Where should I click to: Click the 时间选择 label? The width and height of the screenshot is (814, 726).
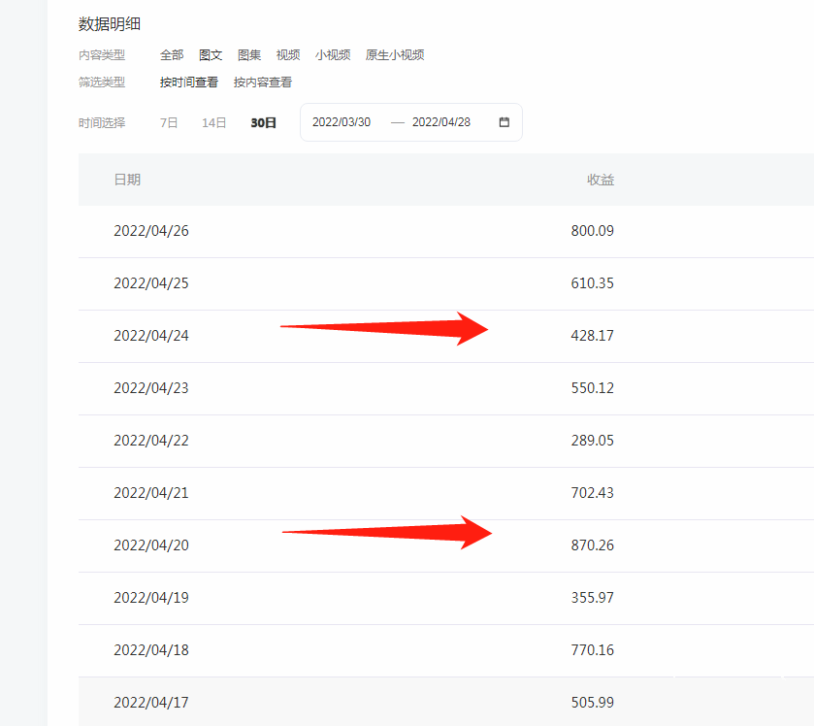(x=102, y=123)
